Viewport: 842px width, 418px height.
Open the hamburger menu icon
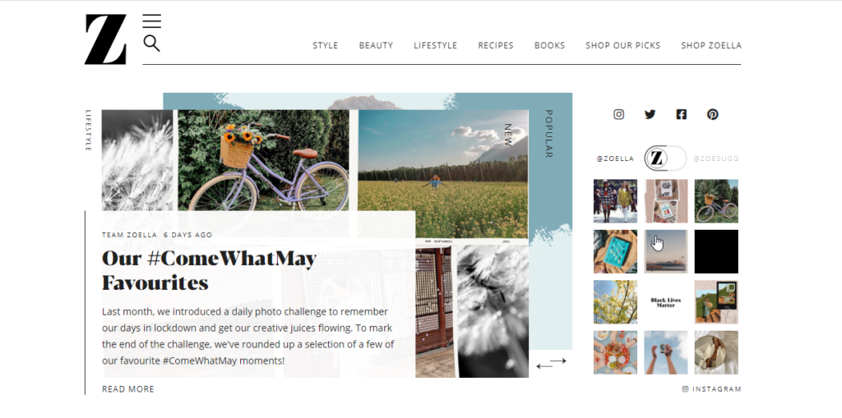pyautogui.click(x=151, y=21)
